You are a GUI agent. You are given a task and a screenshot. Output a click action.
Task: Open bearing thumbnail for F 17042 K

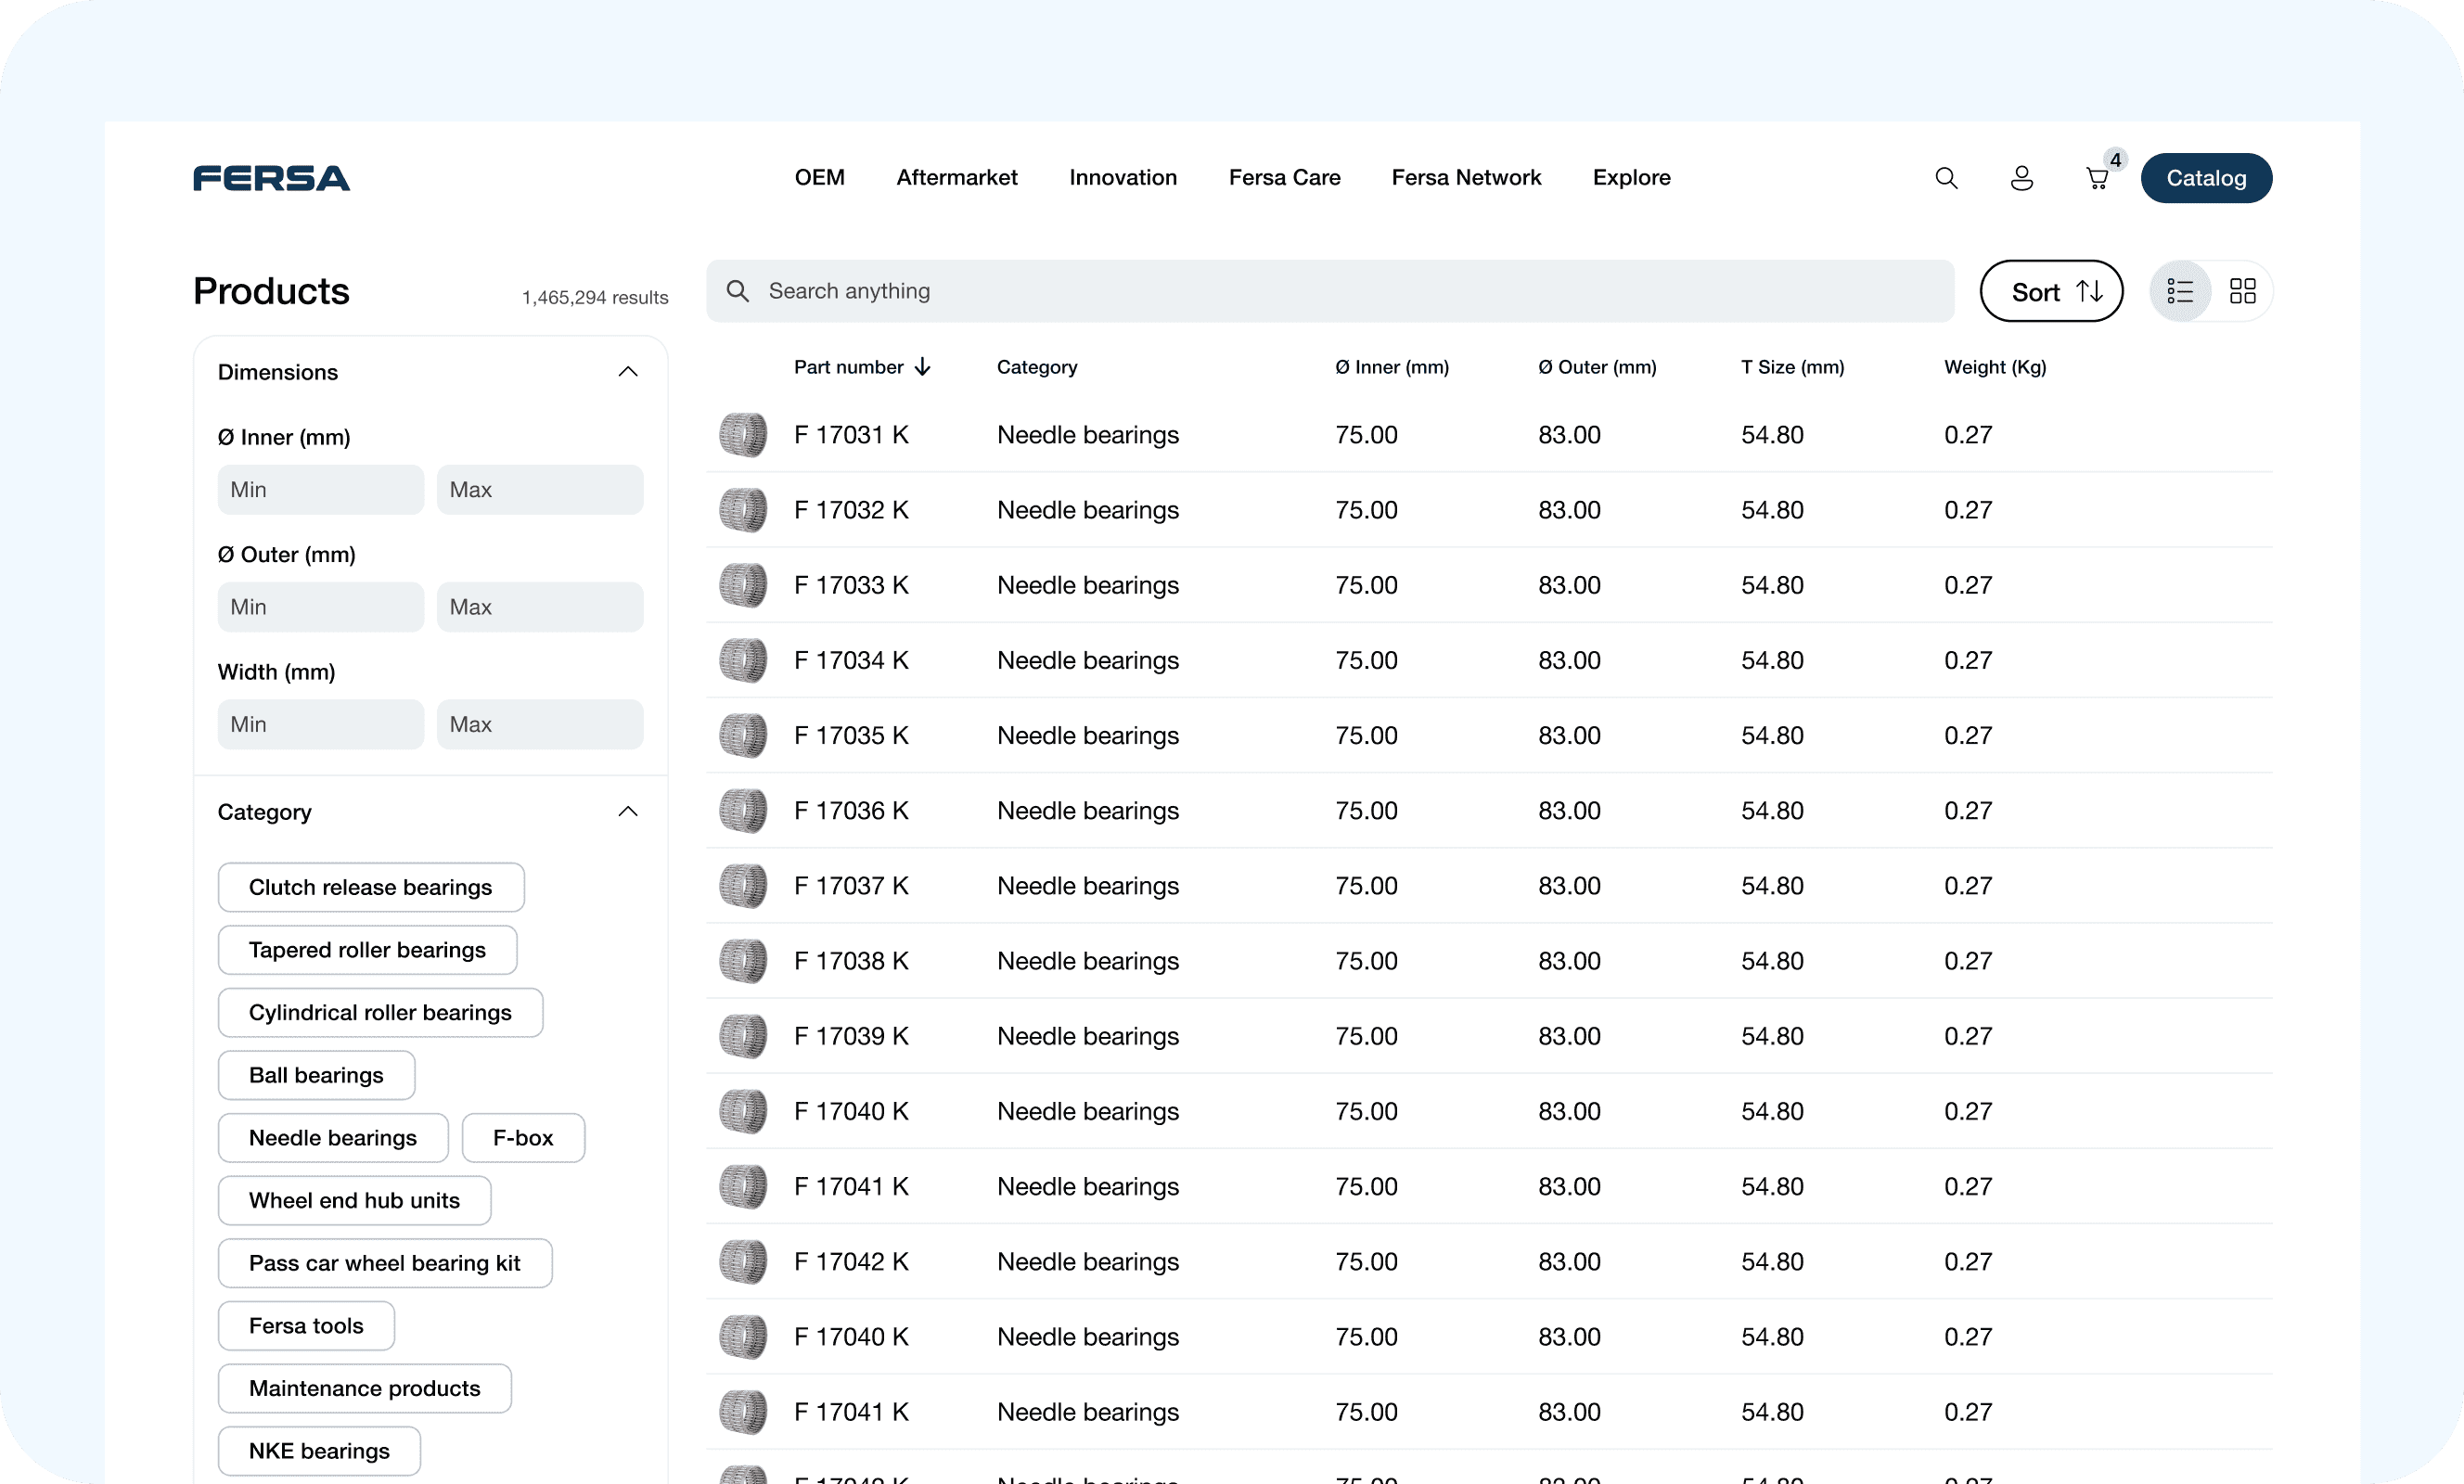(743, 1262)
